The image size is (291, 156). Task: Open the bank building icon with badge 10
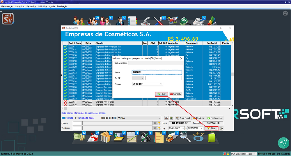coord(106,137)
